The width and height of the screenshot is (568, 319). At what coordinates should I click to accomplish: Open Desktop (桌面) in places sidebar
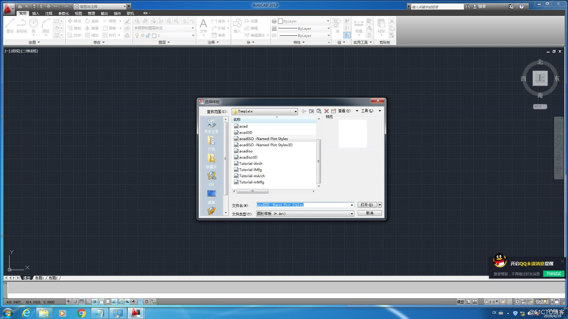(x=211, y=197)
